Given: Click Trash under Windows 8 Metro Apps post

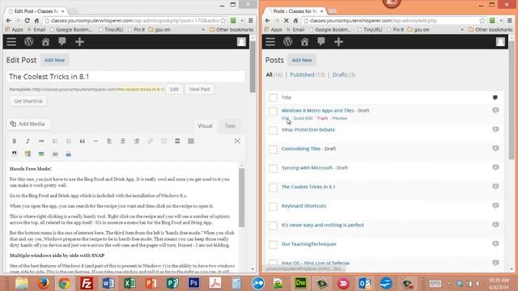Looking at the screenshot, I should [322, 118].
